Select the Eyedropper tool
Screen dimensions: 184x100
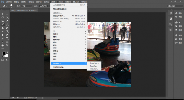pyautogui.click(x=7, y=21)
